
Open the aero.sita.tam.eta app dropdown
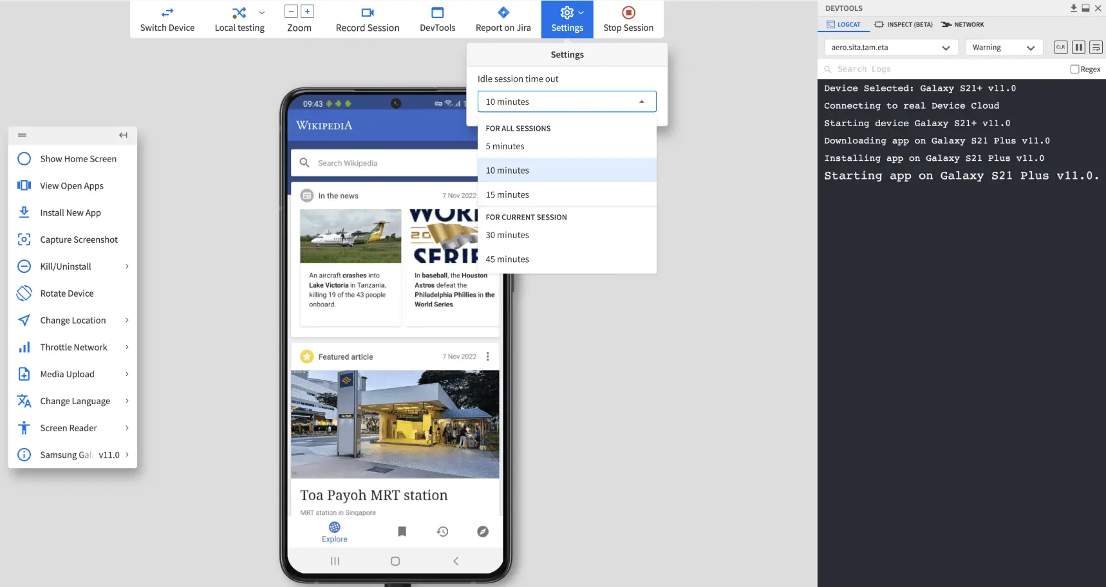[890, 48]
